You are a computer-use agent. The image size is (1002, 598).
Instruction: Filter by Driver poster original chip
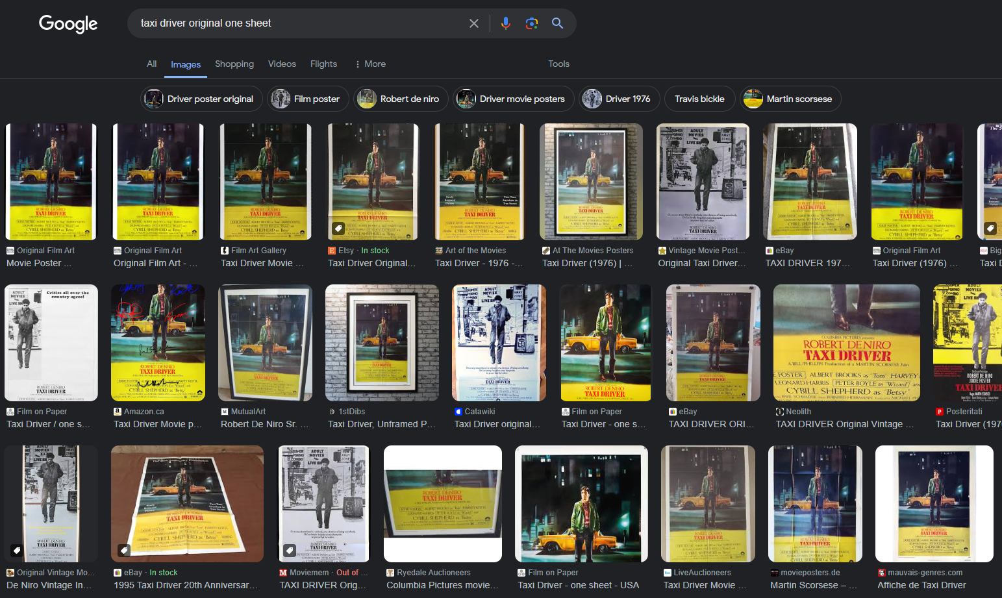(x=201, y=99)
